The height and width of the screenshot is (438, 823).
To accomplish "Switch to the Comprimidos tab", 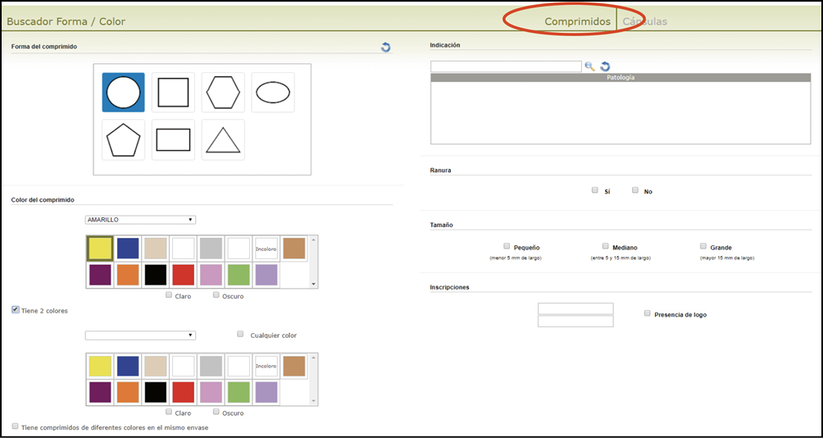I will pos(577,21).
